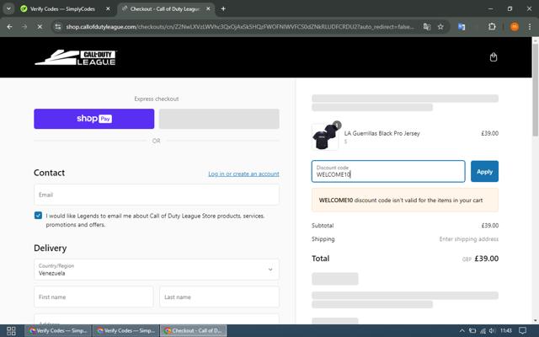Go back to the previous page
539x337 pixels.
coord(9,26)
